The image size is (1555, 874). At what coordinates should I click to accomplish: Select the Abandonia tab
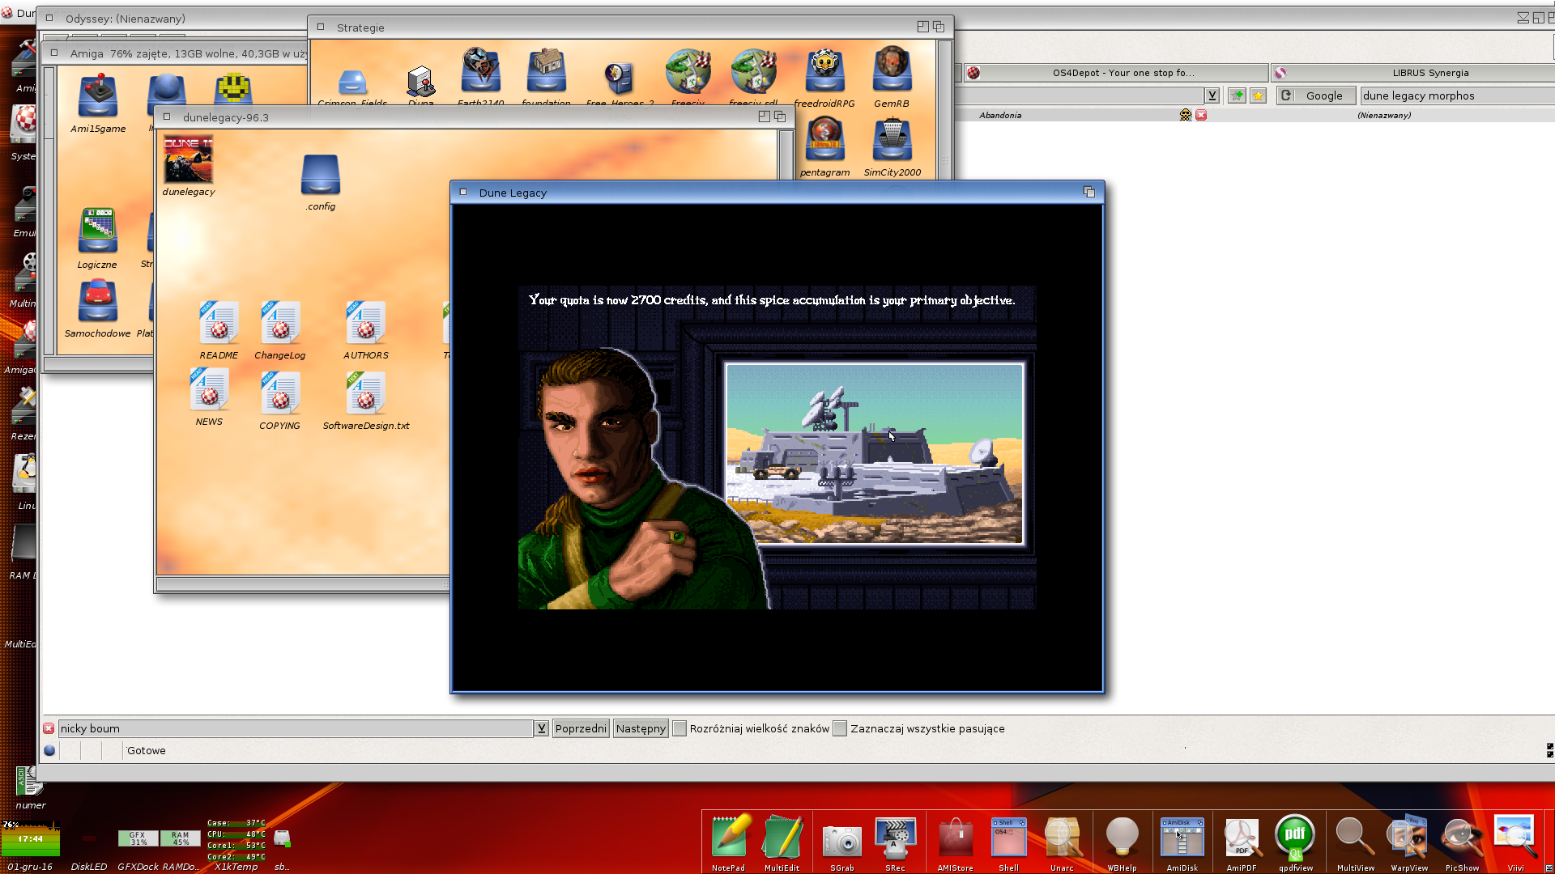click(1000, 115)
